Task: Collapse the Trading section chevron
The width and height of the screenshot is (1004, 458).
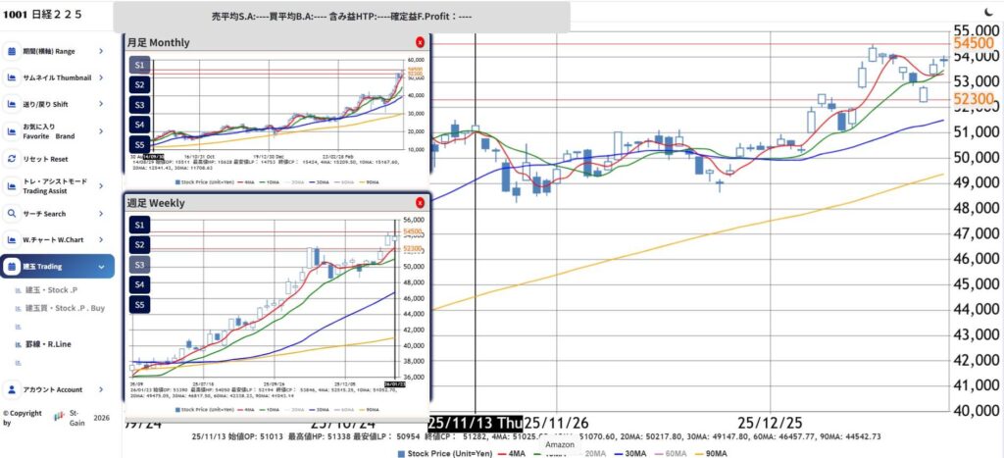Action: (101, 266)
